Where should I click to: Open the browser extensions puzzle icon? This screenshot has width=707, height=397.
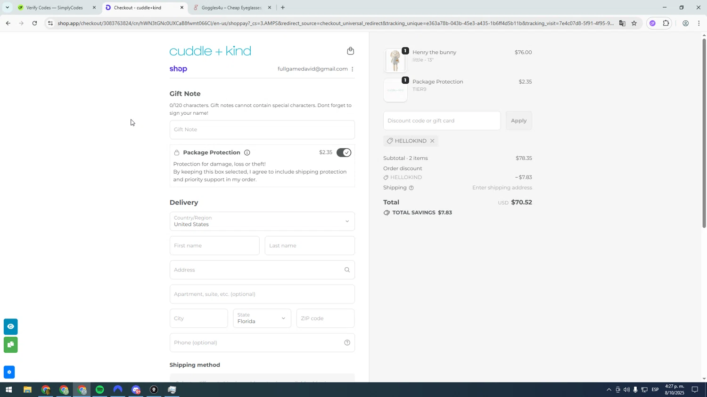[666, 23]
